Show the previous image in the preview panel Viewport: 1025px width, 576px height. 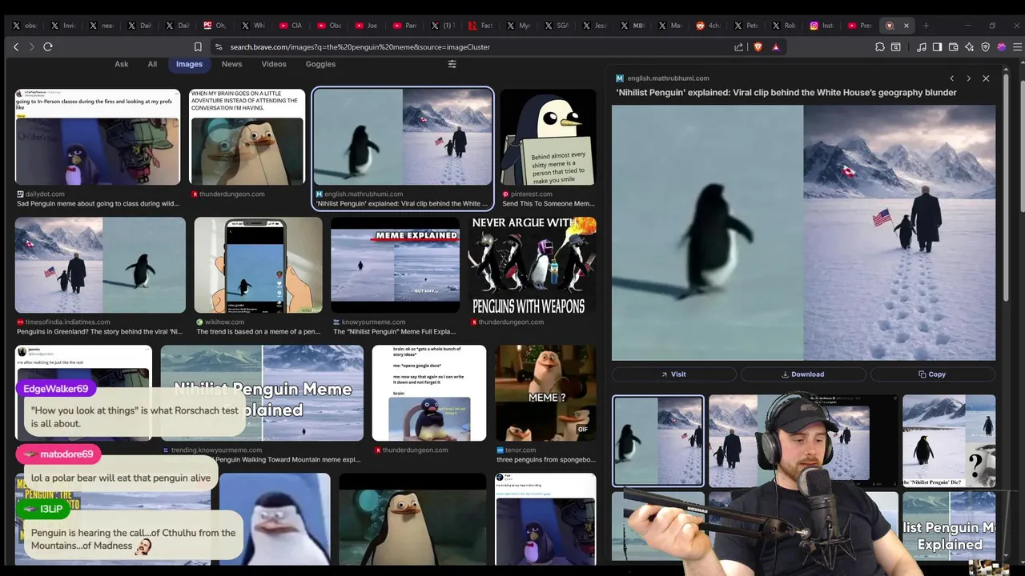[951, 78]
